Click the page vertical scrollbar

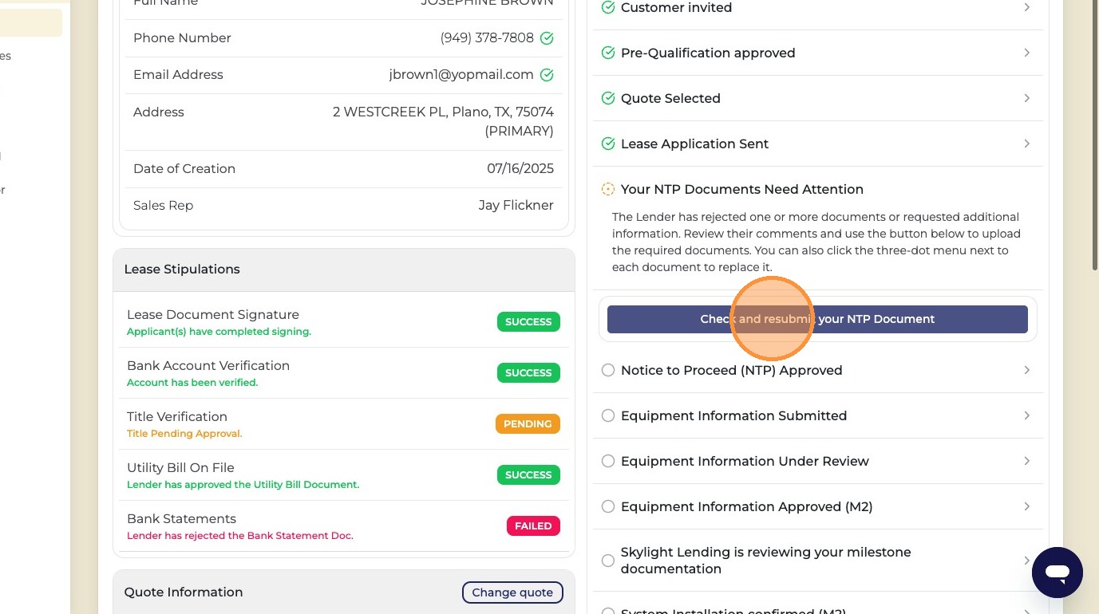1093,135
